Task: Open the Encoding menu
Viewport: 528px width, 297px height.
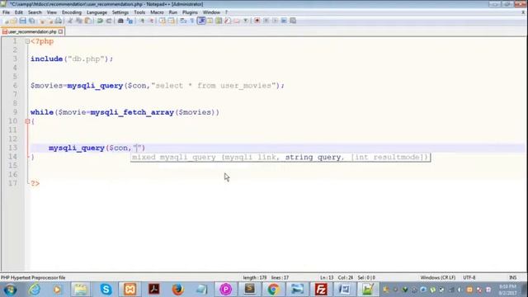Action: 72,12
